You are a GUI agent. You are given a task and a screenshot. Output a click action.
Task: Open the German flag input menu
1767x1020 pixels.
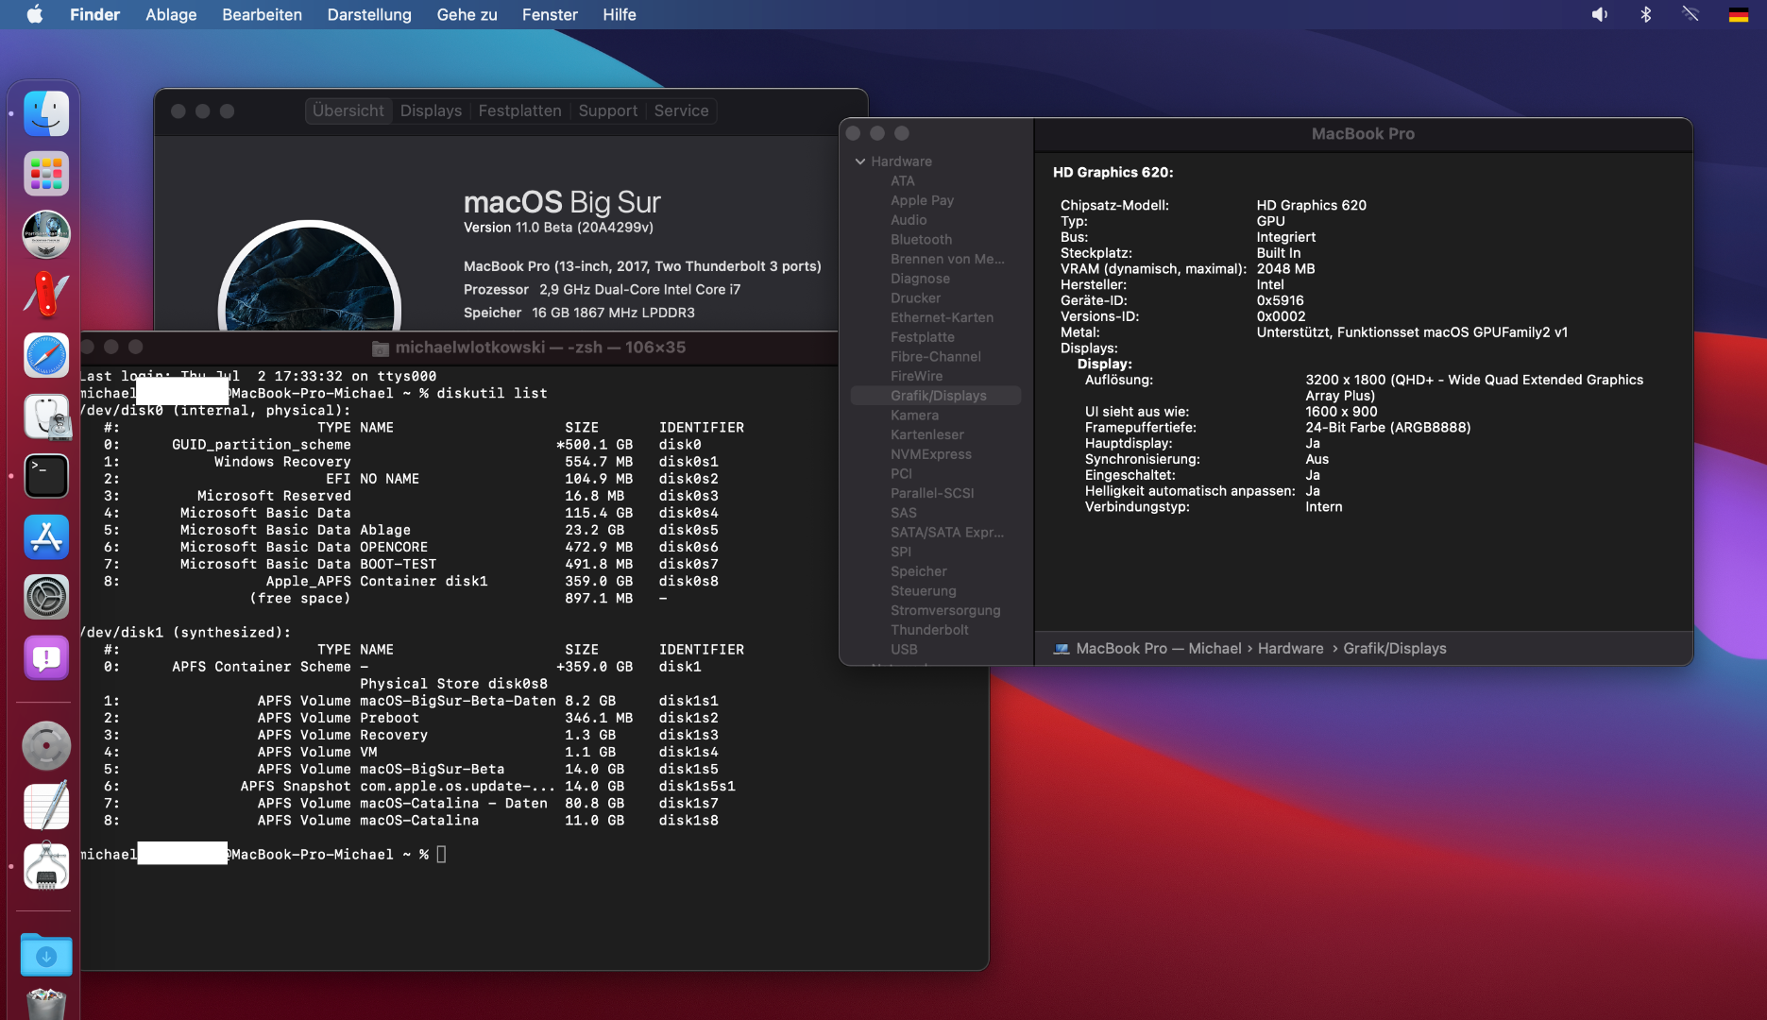pos(1738,14)
